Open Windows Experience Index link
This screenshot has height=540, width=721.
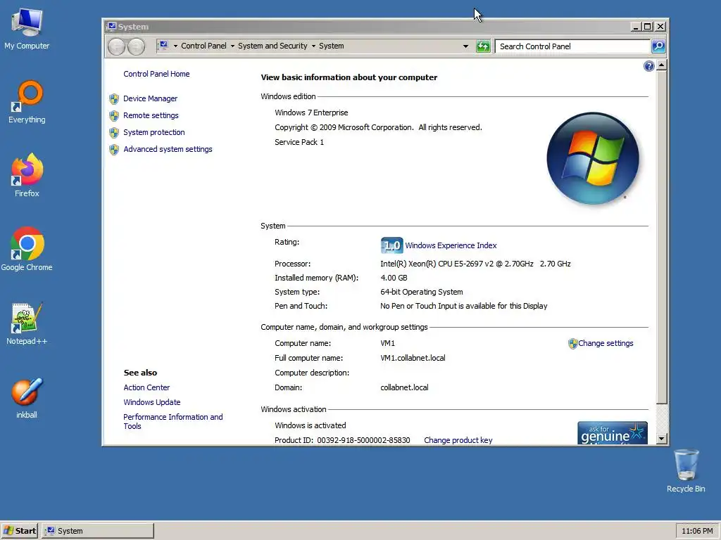pyautogui.click(x=451, y=245)
